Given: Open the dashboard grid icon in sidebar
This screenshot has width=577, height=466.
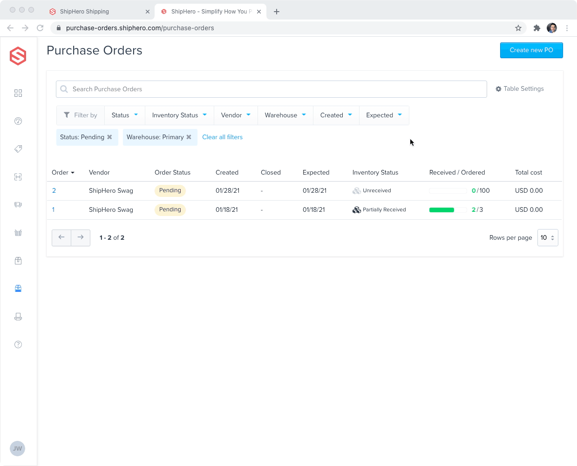Looking at the screenshot, I should 18,93.
